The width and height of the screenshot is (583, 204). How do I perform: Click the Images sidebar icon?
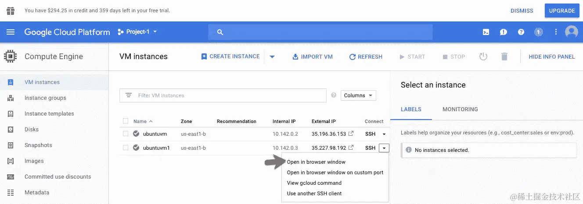coord(11,161)
